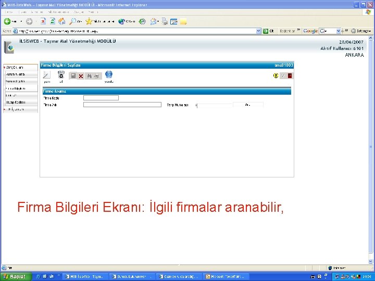The width and height of the screenshot is (375, 281).
Task: Click the Edit page icon beside printer
Action: (x=173, y=22)
